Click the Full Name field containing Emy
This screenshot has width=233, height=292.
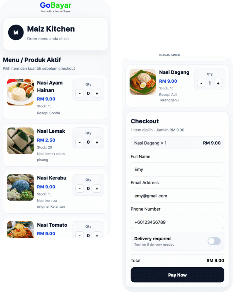177,169
